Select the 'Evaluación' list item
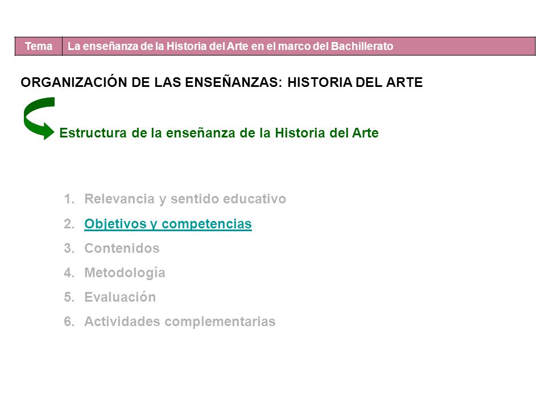Image resolution: width=546 pixels, height=409 pixels. (120, 297)
